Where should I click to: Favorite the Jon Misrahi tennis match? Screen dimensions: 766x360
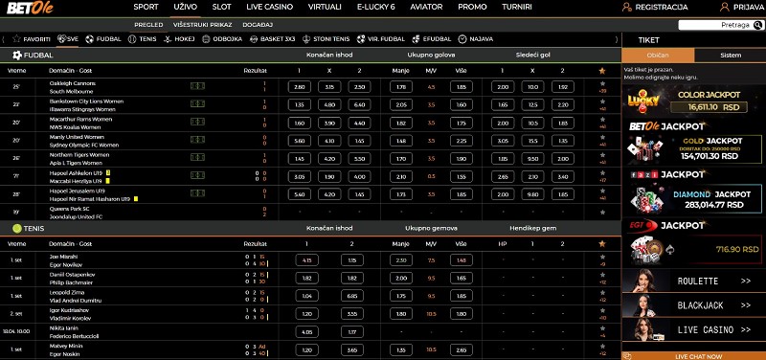point(602,257)
